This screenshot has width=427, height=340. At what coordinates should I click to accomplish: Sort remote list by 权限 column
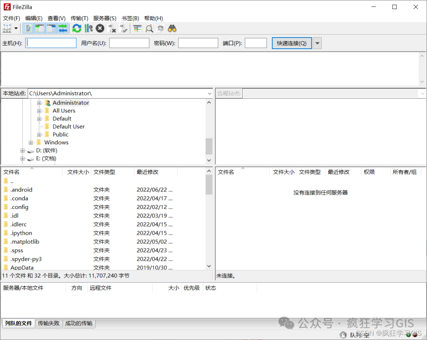(x=376, y=172)
